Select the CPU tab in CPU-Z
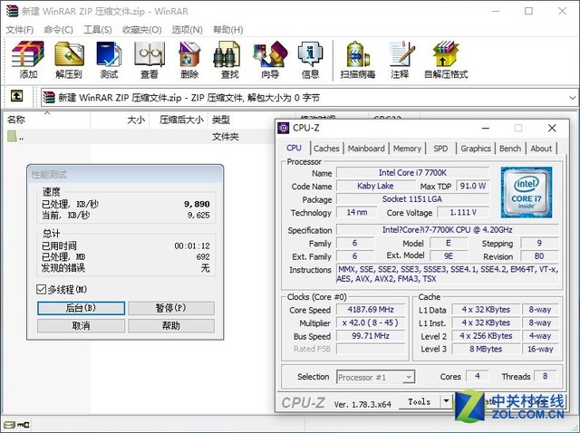The width and height of the screenshot is (580, 433). [x=294, y=148]
